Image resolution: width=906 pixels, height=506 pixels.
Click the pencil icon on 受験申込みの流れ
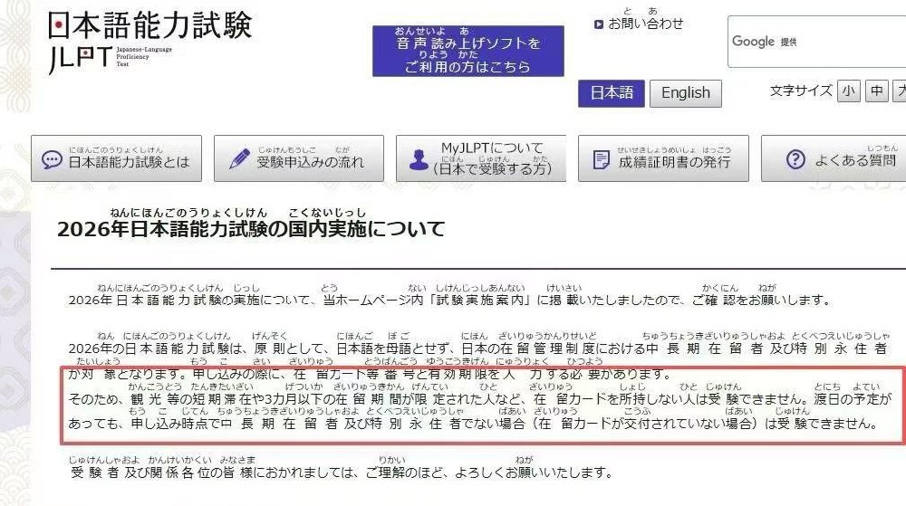(x=239, y=158)
